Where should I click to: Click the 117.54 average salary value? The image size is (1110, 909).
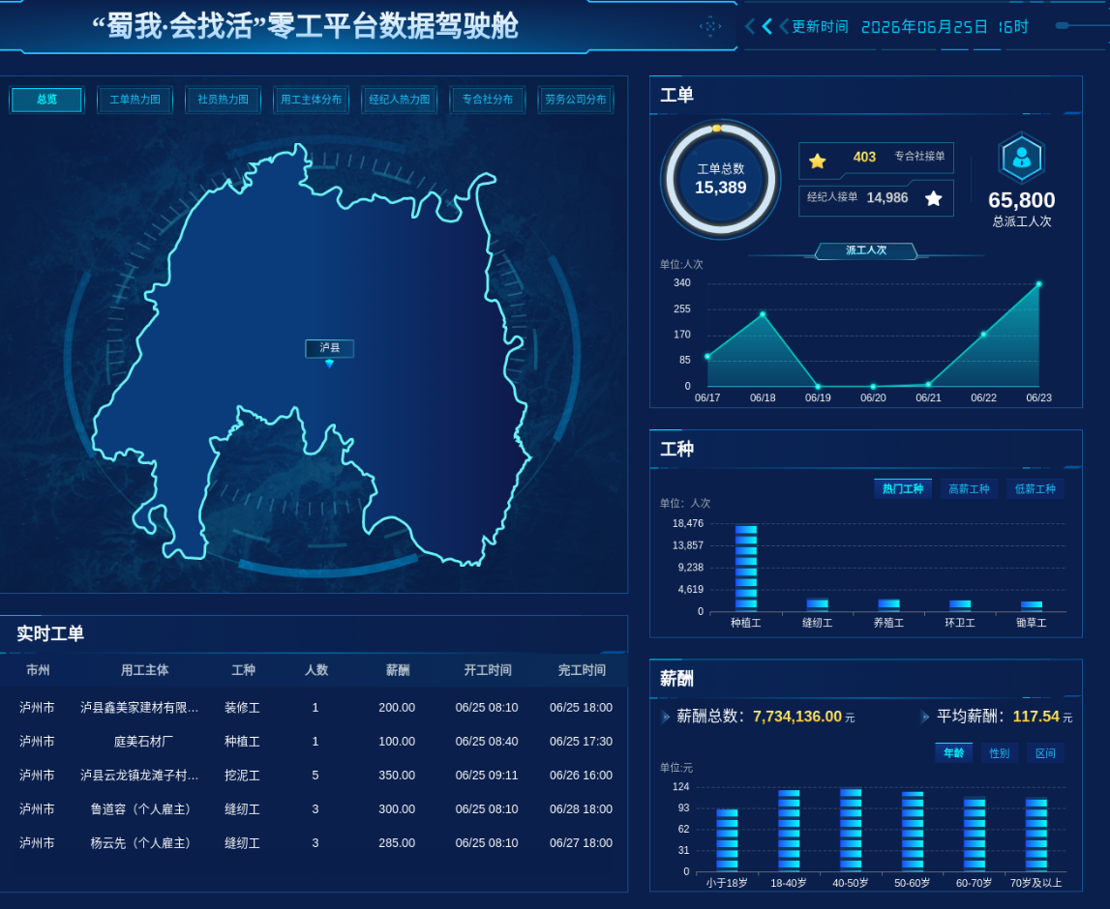tap(1035, 717)
